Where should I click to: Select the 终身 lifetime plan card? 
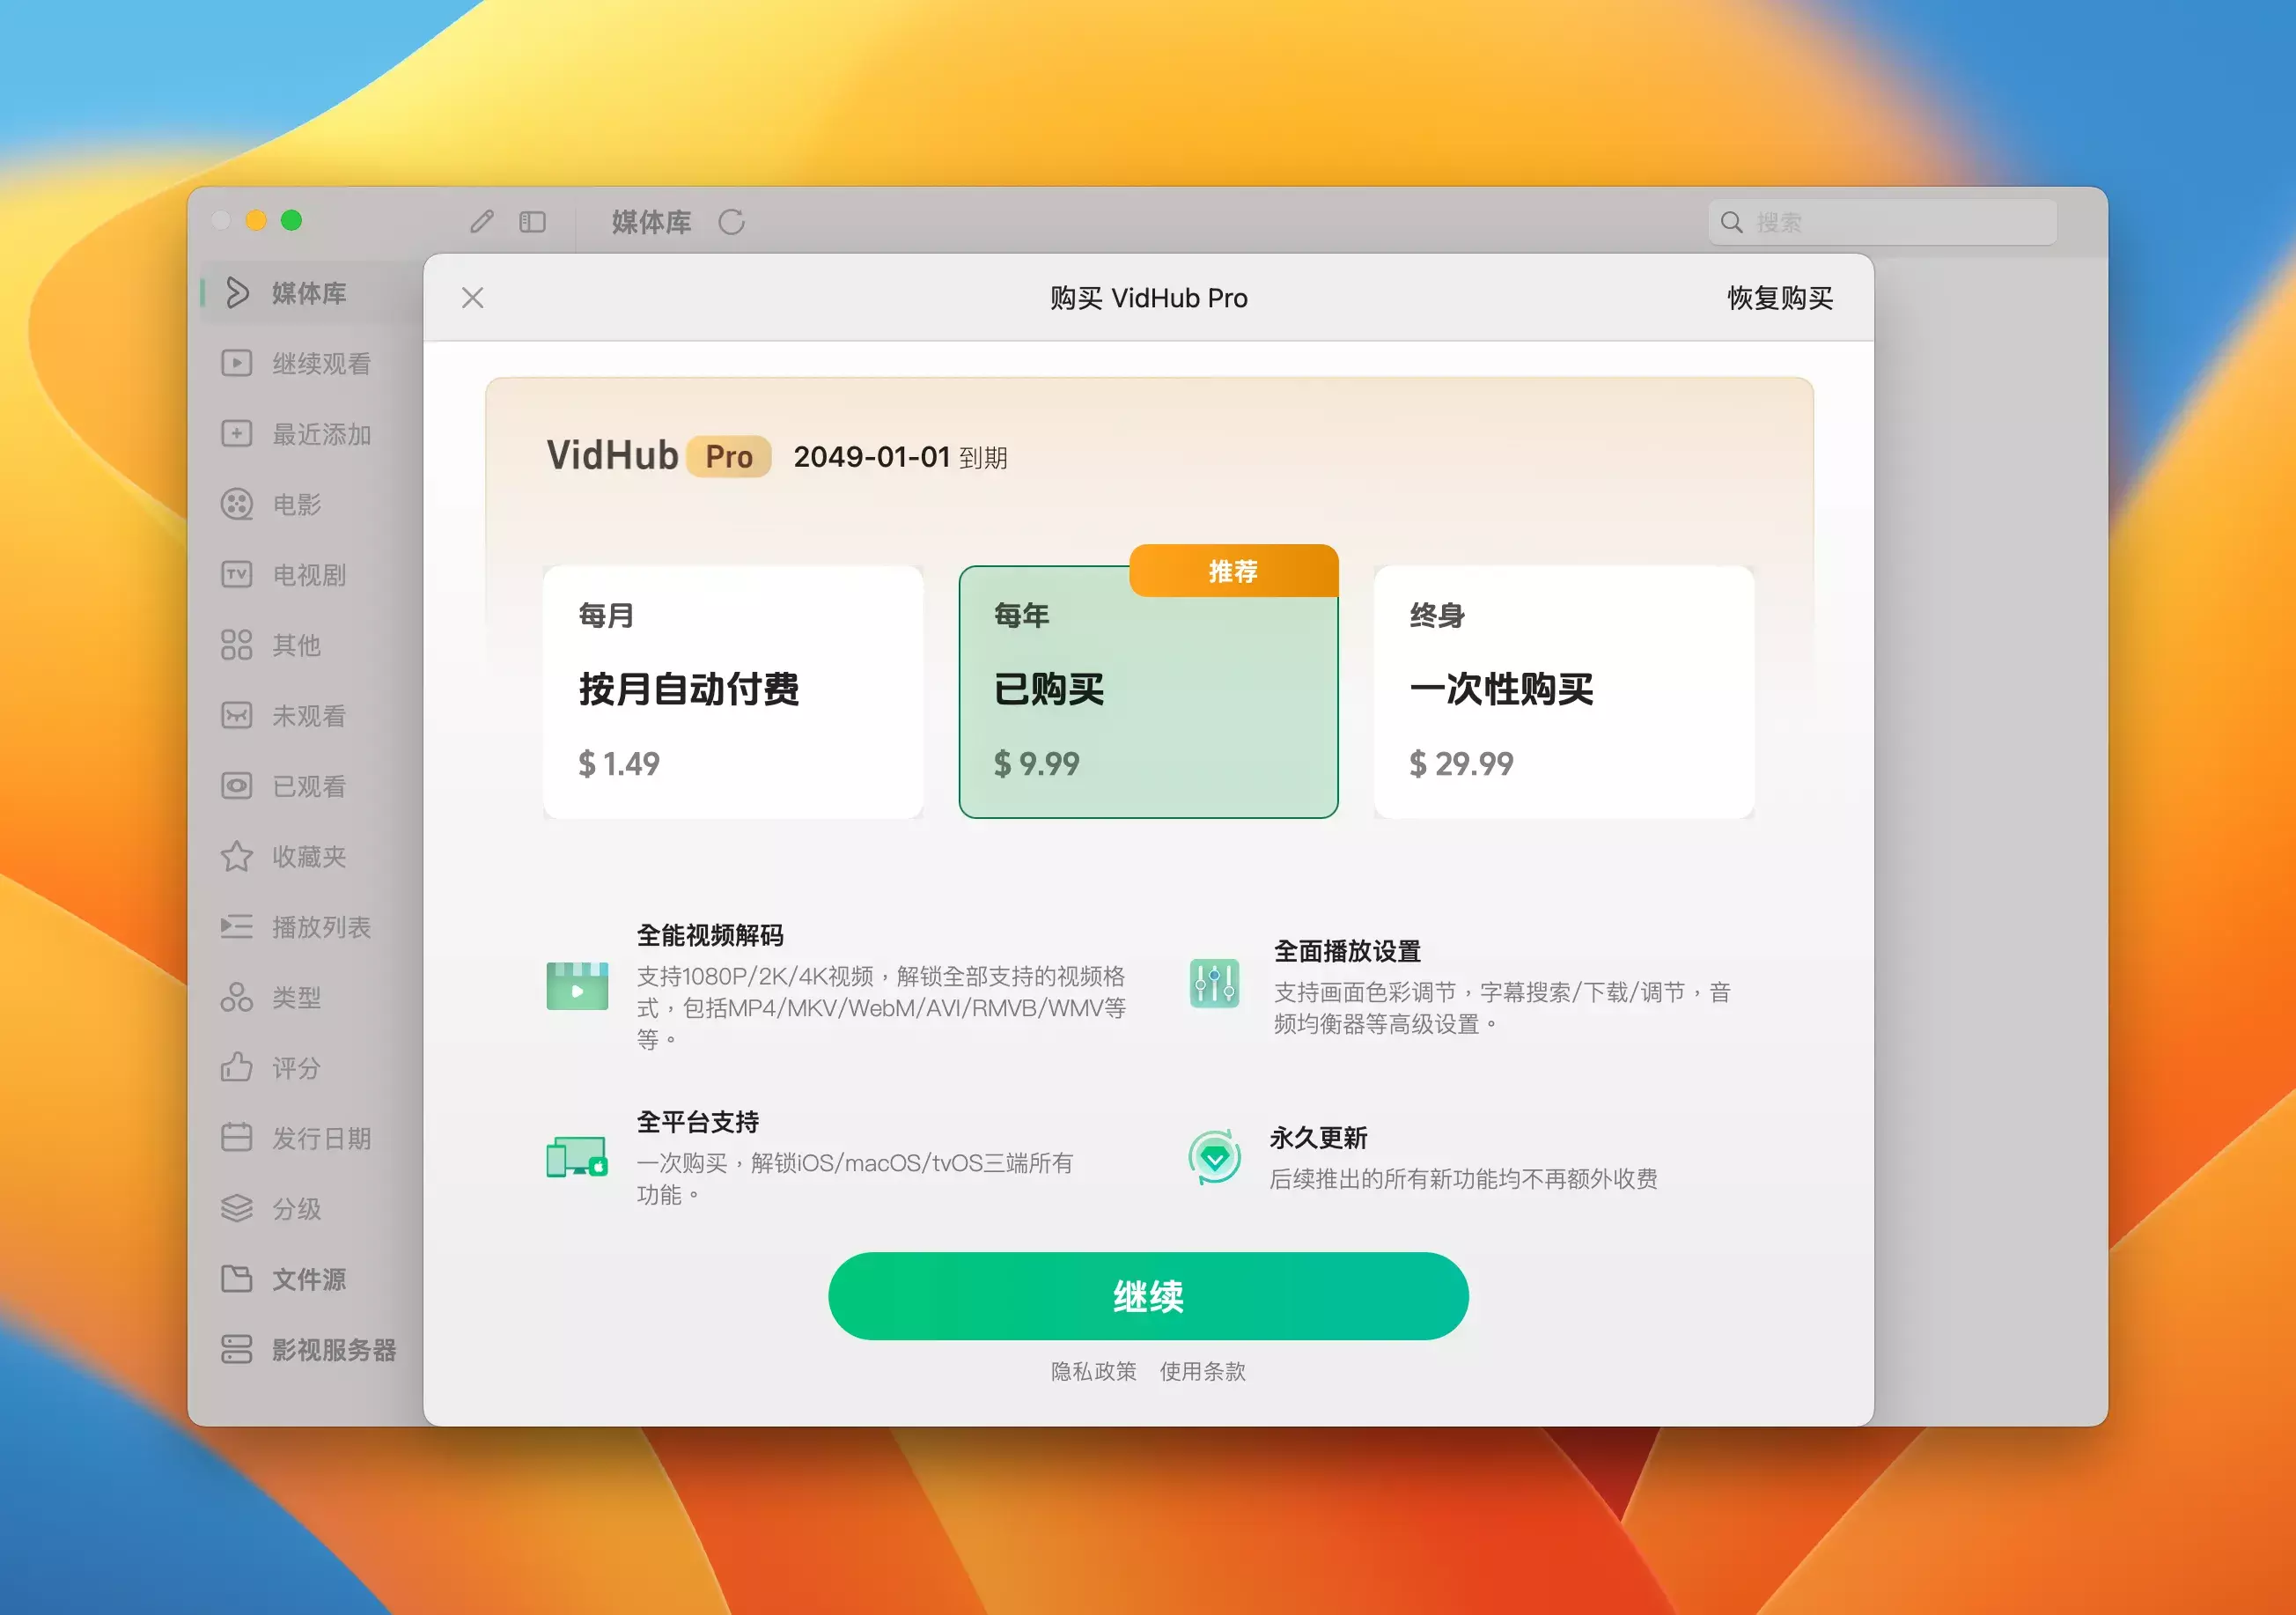click(x=1563, y=691)
